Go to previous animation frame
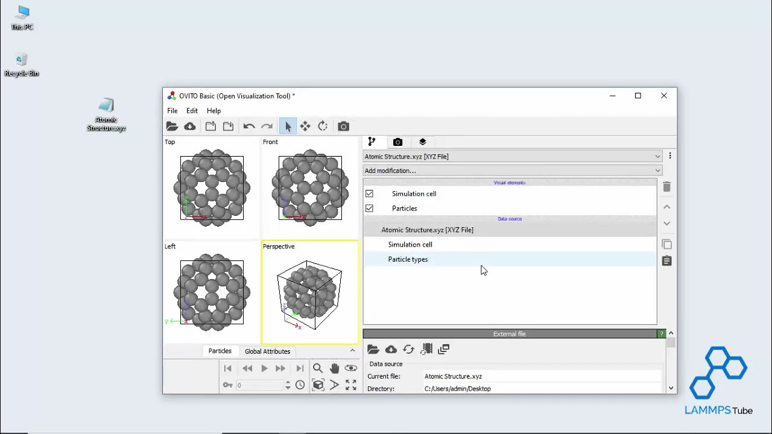This screenshot has height=434, width=772. pos(247,368)
